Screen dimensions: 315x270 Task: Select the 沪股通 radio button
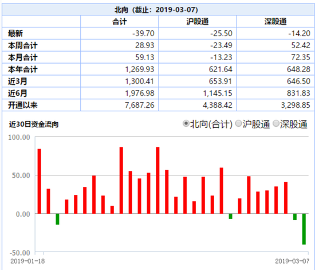point(238,124)
